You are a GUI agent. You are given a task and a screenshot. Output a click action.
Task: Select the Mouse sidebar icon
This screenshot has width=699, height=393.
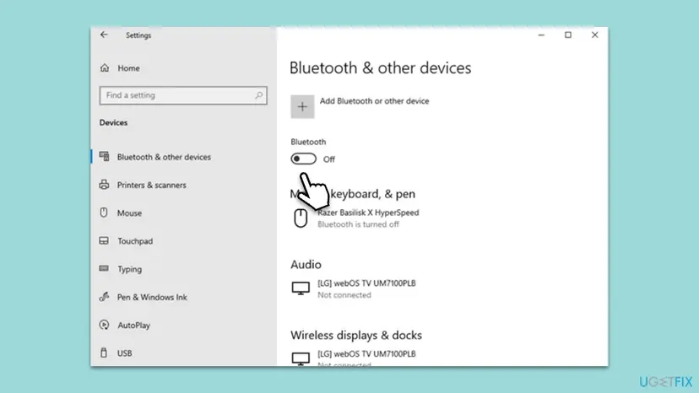pyautogui.click(x=104, y=213)
